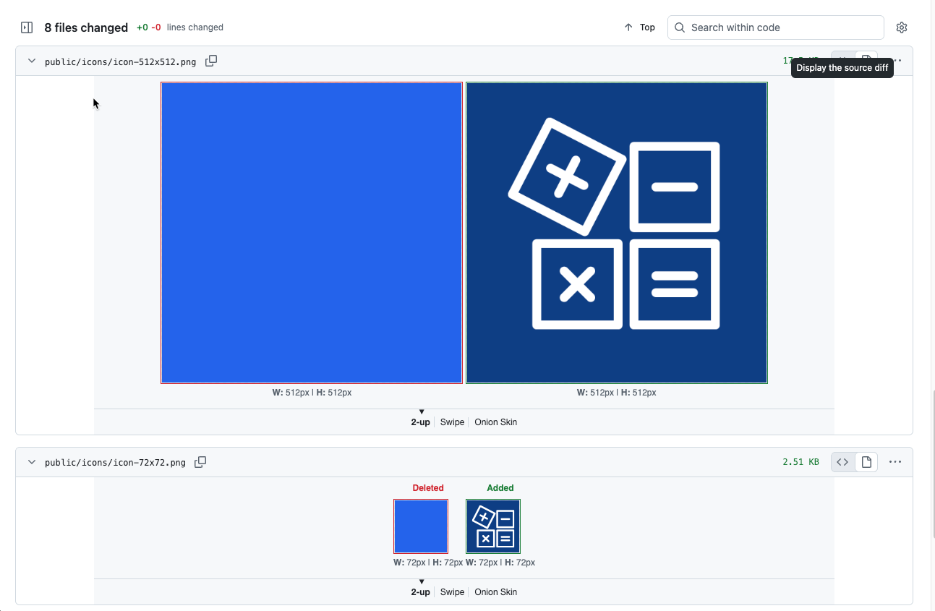Screen dimensions: 935x611
Task: Toggle the file tree sidebar icon
Action: [27, 27]
